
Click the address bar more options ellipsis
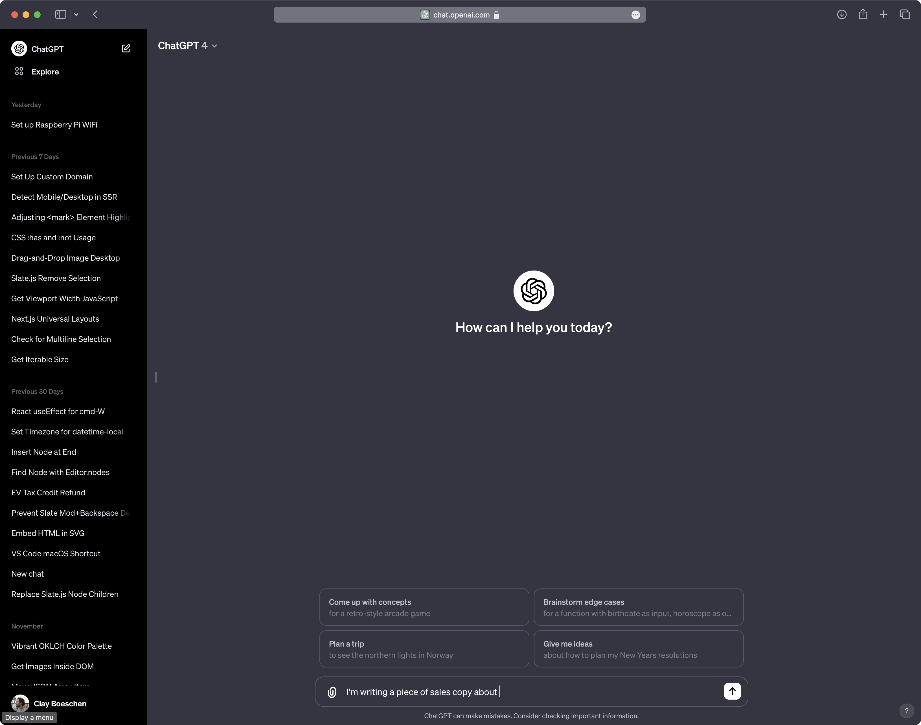point(635,15)
